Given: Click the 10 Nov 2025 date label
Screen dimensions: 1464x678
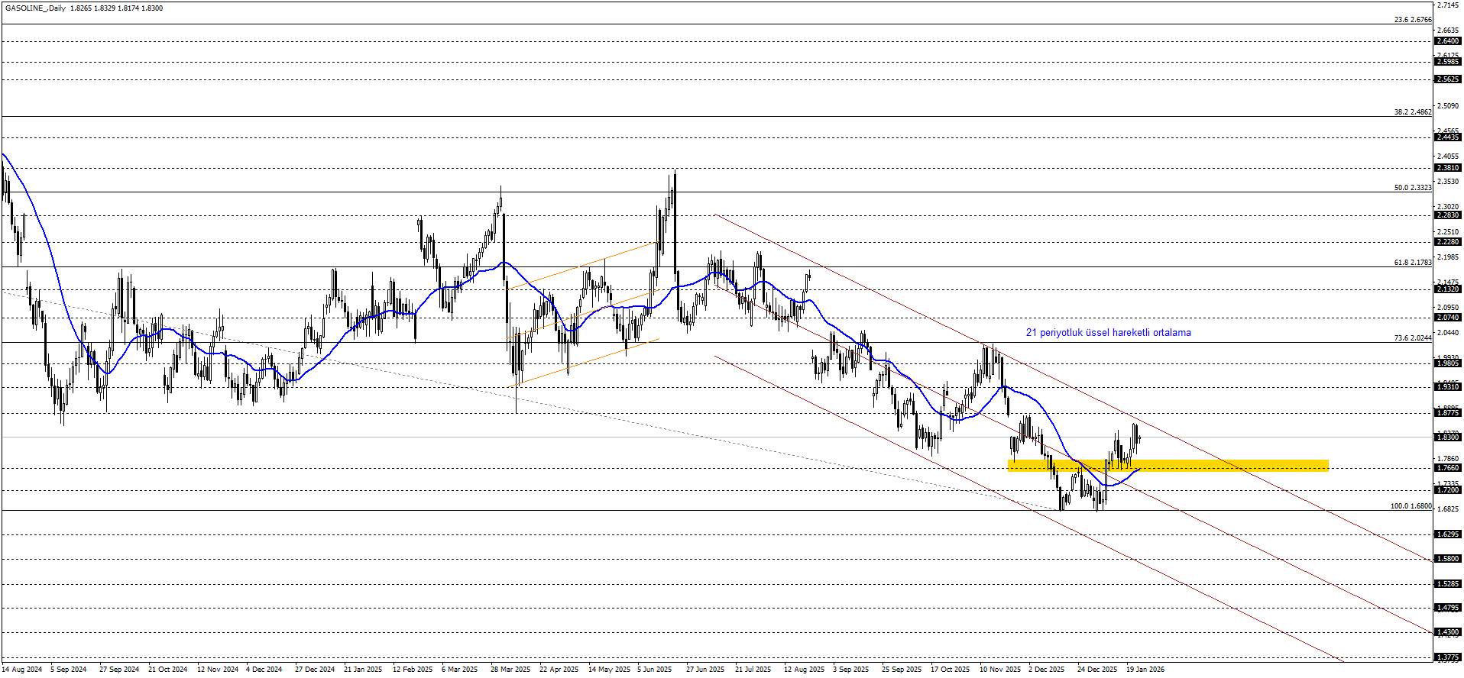Looking at the screenshot, I should pos(1000,670).
